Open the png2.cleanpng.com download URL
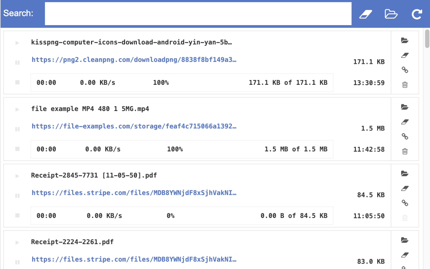Image resolution: width=430 pixels, height=269 pixels. 134,60
